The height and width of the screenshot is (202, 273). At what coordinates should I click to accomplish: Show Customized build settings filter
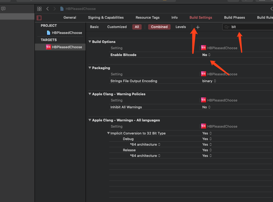[117, 27]
